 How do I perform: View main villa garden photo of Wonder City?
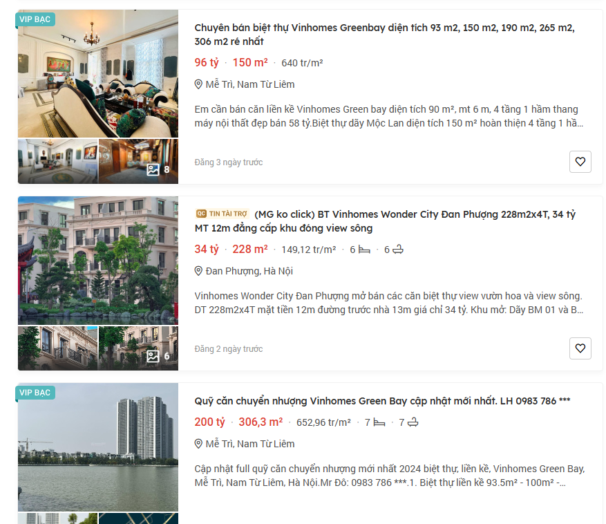[x=98, y=261]
